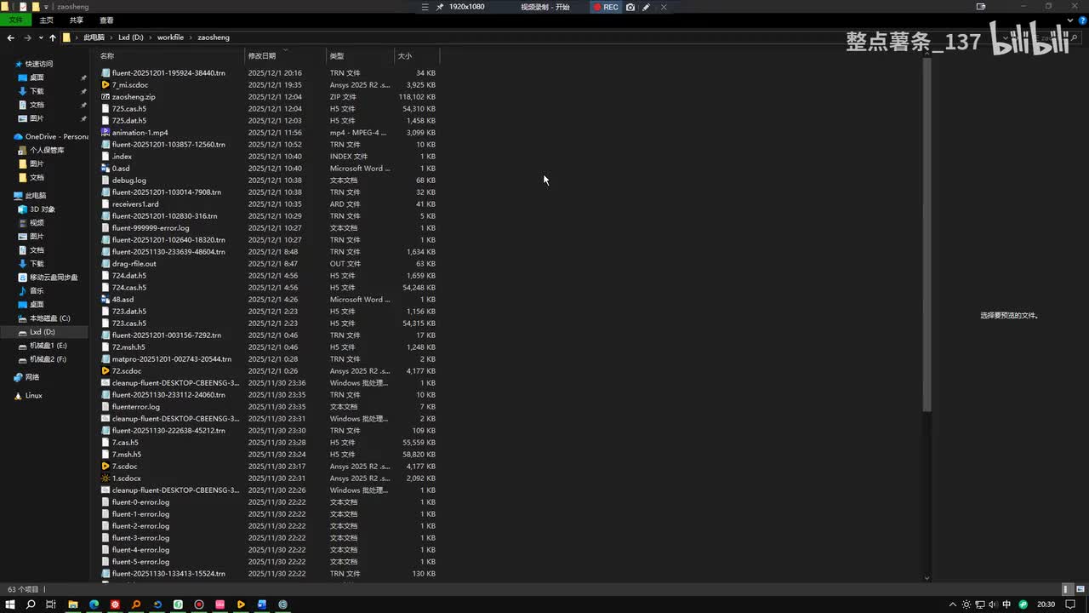The width and height of the screenshot is (1089, 613).
Task: Open 移动云盘同步盘 in the navigation pane
Action: (x=54, y=277)
